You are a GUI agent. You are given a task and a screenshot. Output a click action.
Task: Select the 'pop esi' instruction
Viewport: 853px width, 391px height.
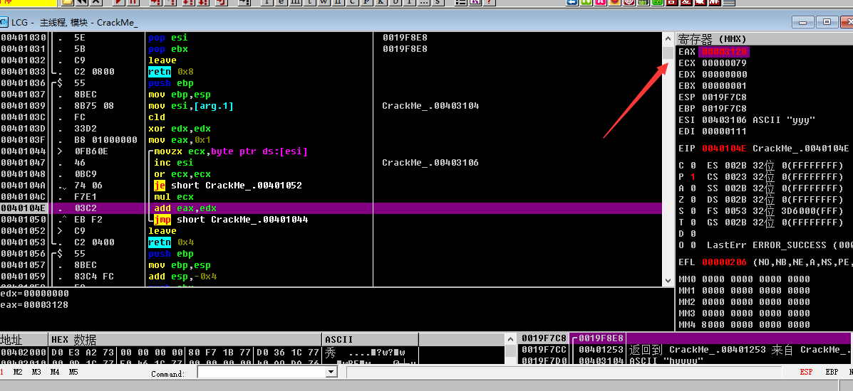(x=167, y=37)
